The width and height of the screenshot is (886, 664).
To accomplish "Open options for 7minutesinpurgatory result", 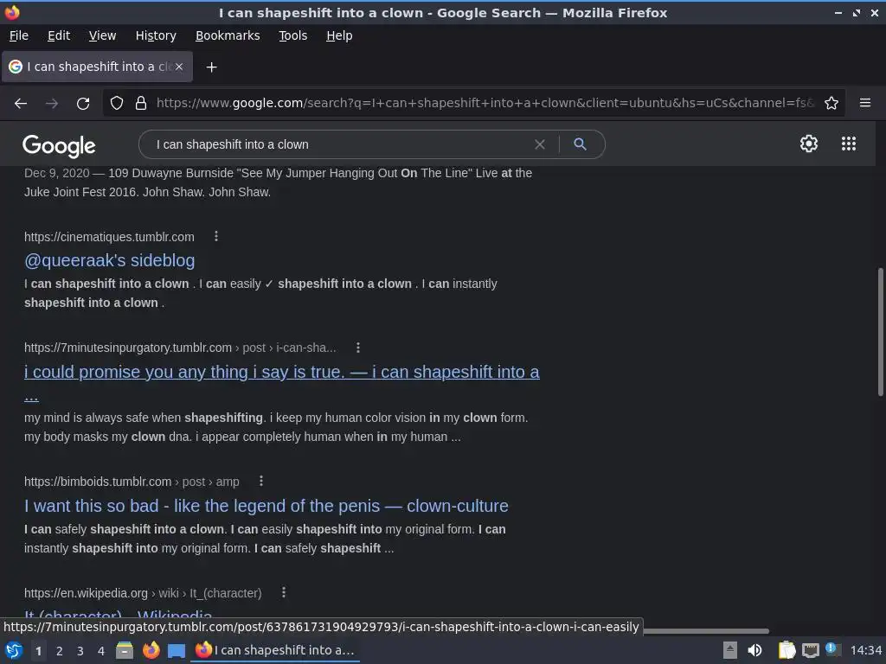I will point(357,348).
